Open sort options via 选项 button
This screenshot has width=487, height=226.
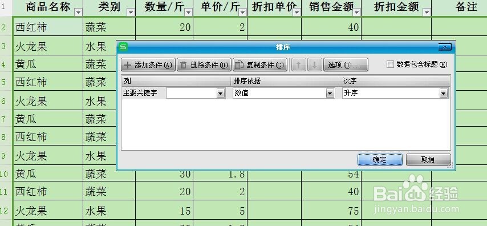coord(346,64)
